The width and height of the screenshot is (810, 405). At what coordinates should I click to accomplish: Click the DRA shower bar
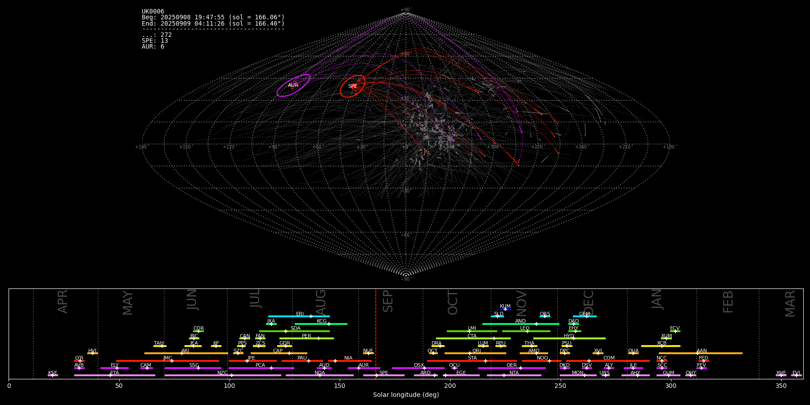[438, 346]
